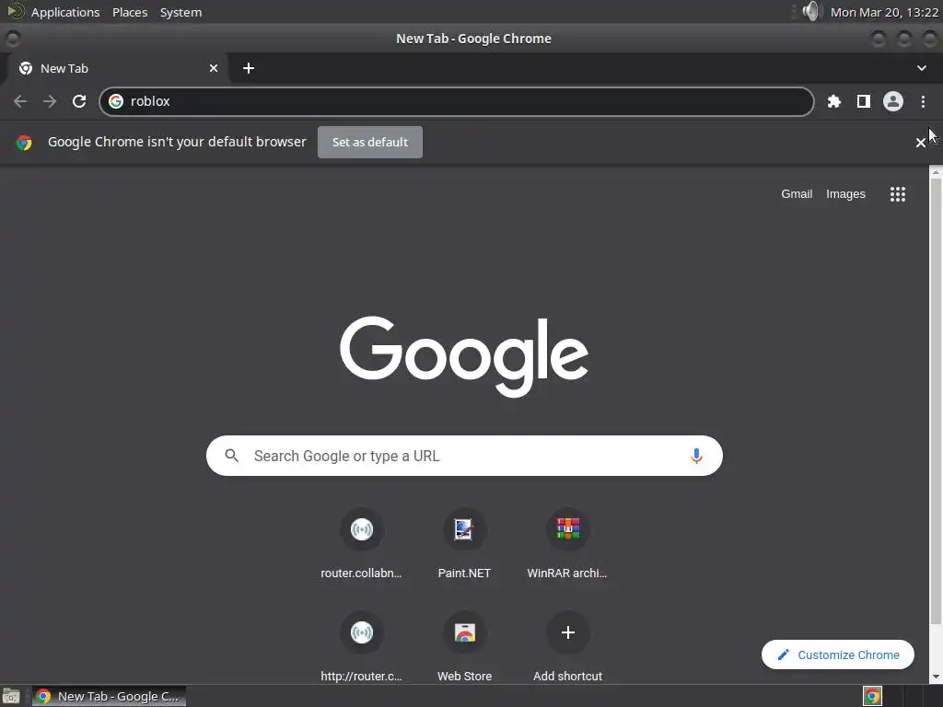
Task: Click the window menu button in title bar
Action: (x=13, y=39)
